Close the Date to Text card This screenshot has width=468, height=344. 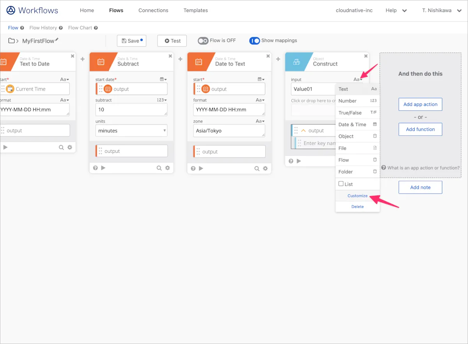point(268,56)
